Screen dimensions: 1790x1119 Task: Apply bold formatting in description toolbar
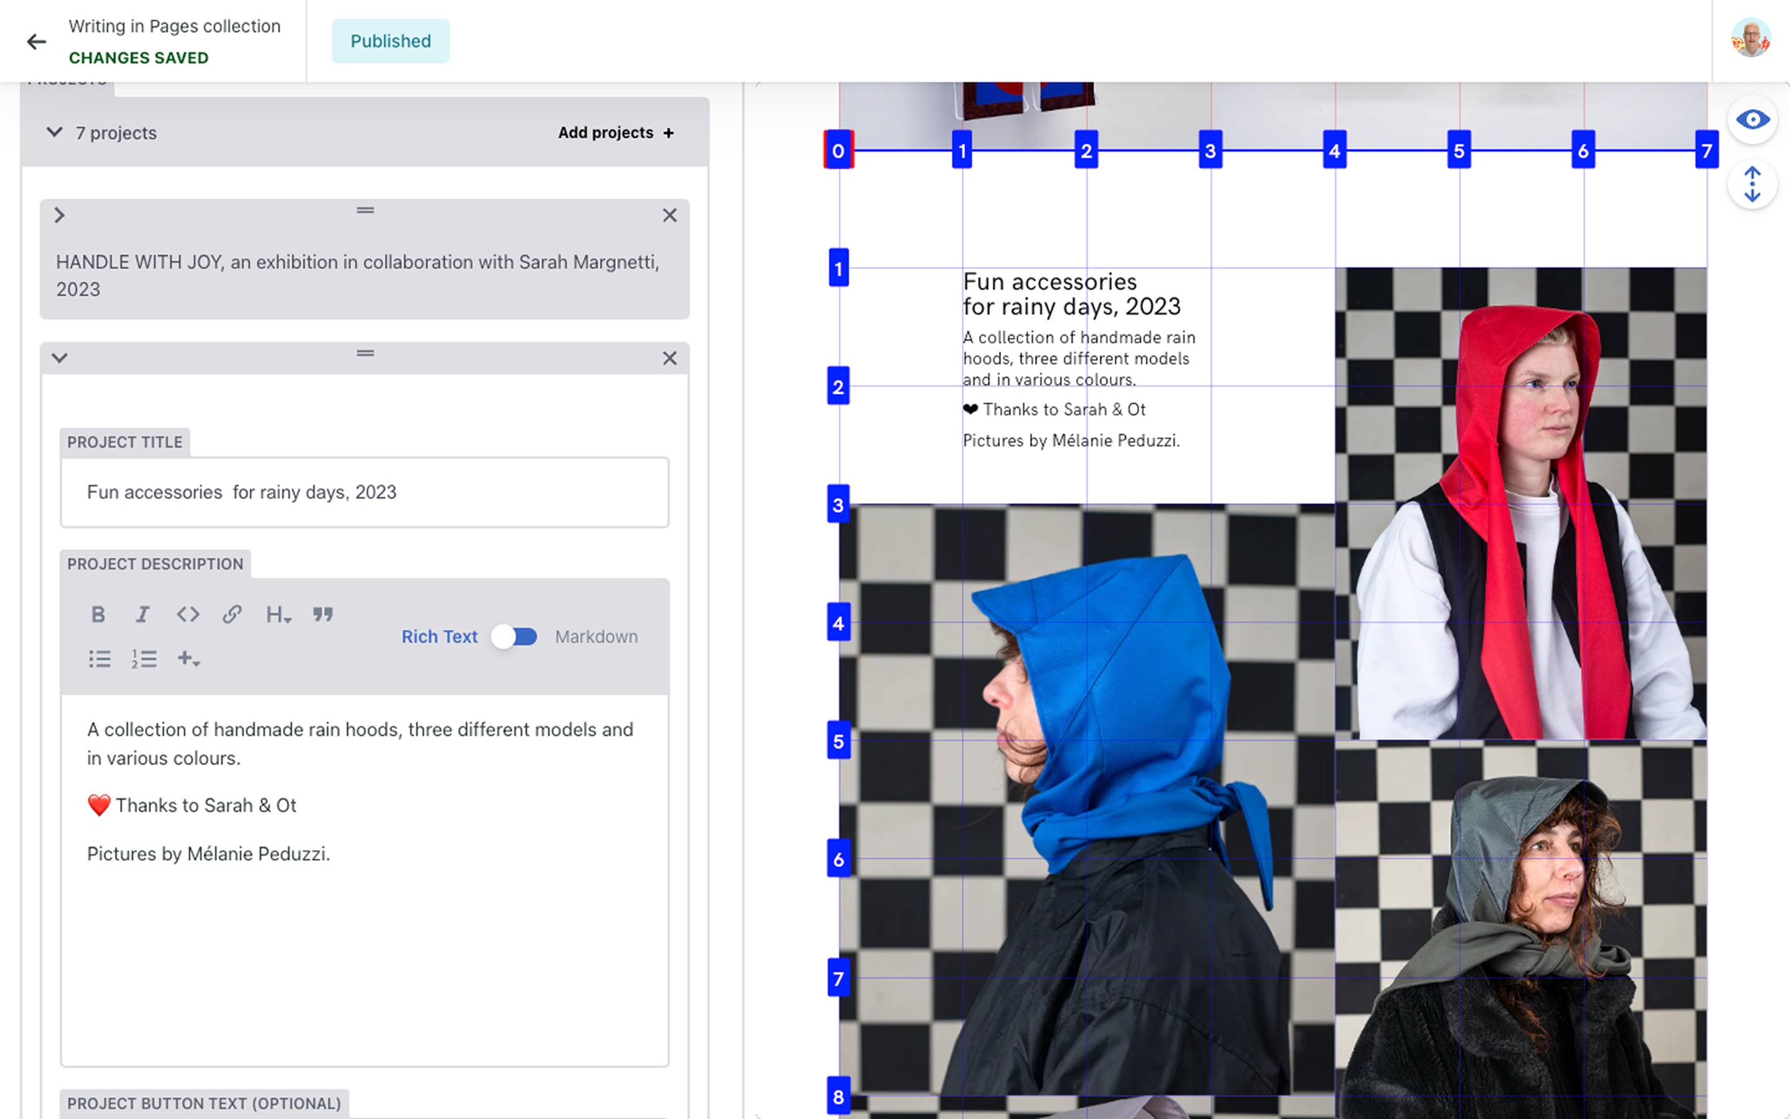click(98, 614)
